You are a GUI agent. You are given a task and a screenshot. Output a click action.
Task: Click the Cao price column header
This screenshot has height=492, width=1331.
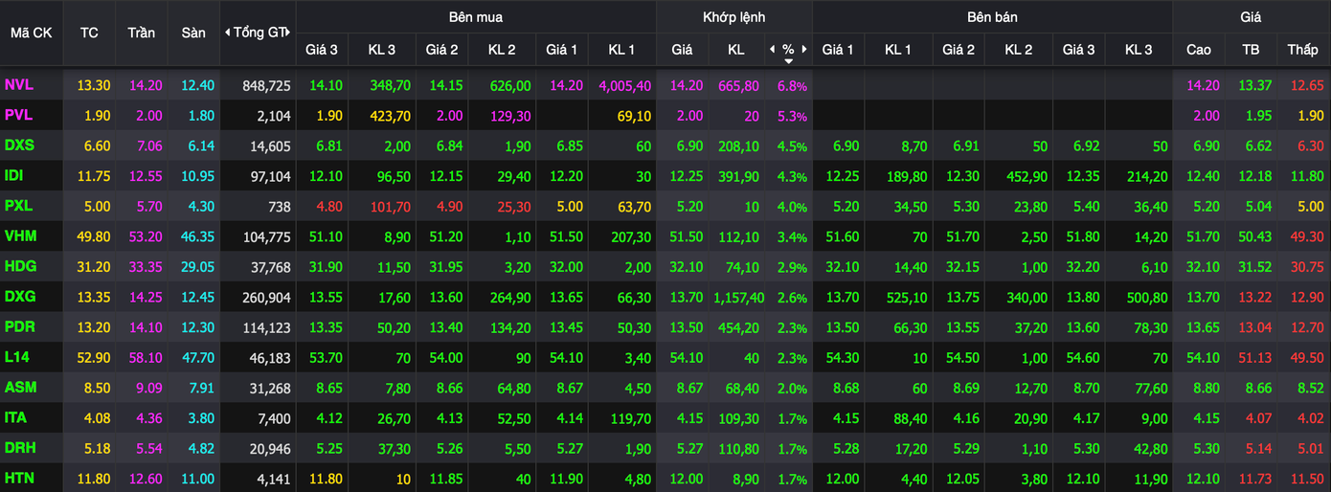coord(1198,49)
